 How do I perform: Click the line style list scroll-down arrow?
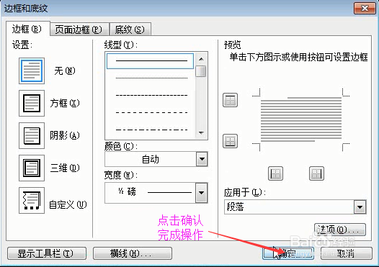point(201,132)
